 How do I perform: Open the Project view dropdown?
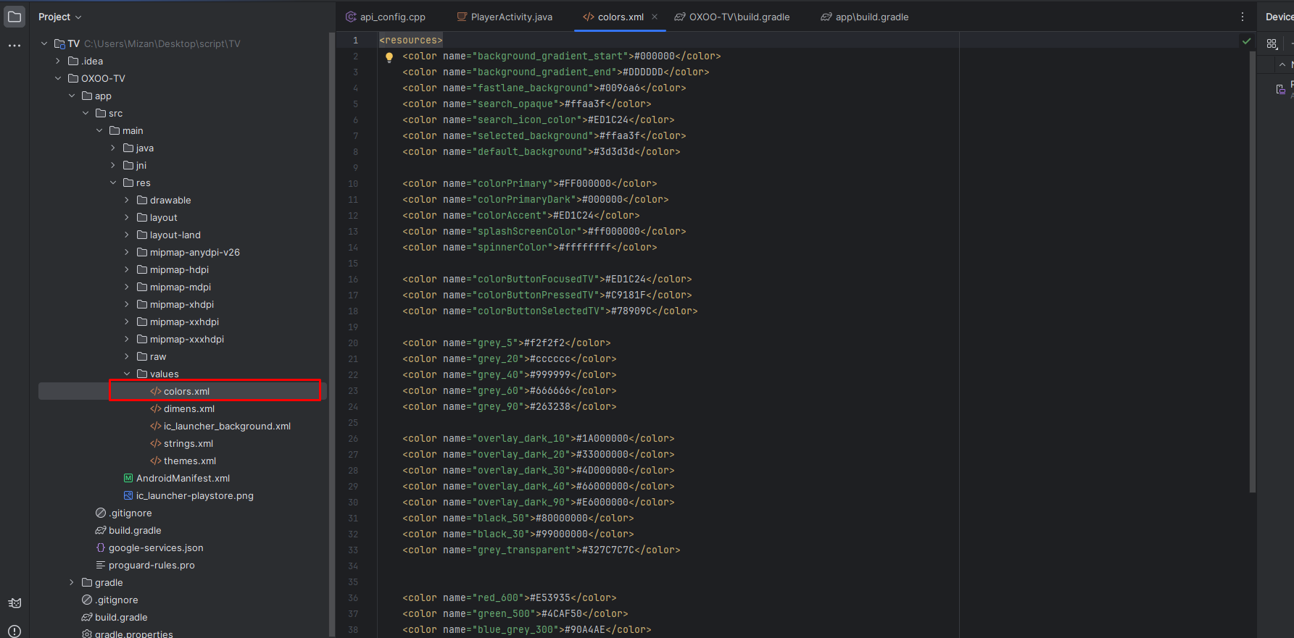point(60,17)
